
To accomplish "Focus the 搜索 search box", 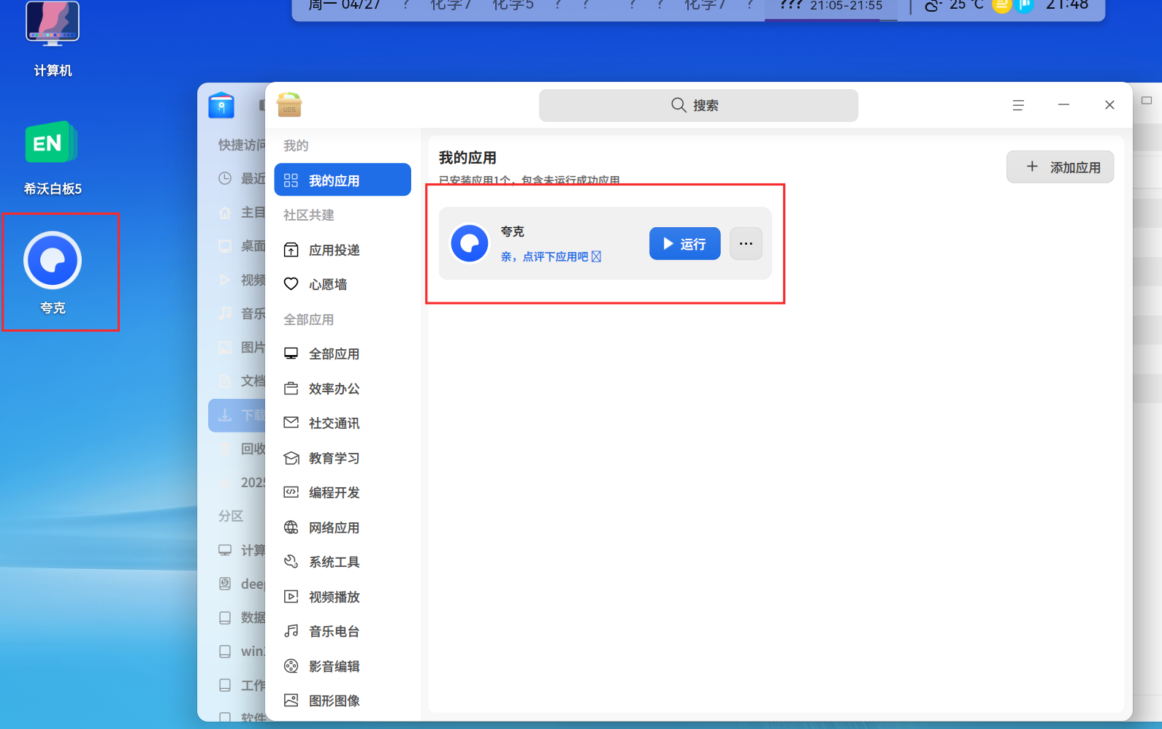I will click(698, 105).
